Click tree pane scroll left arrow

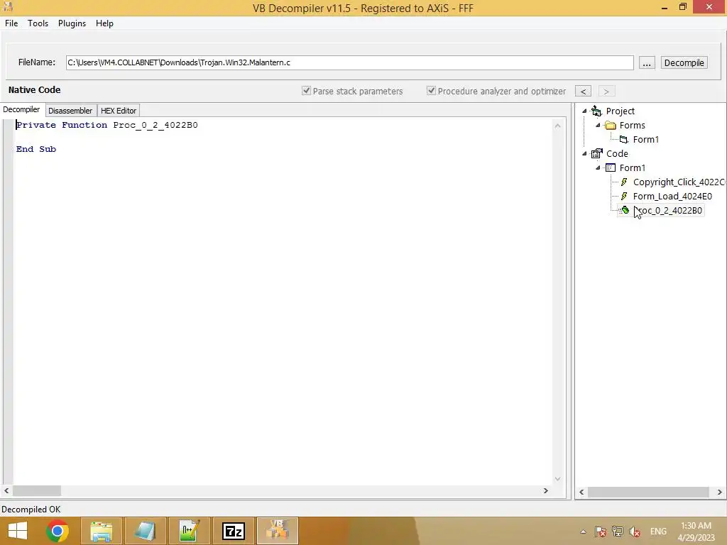(581, 492)
